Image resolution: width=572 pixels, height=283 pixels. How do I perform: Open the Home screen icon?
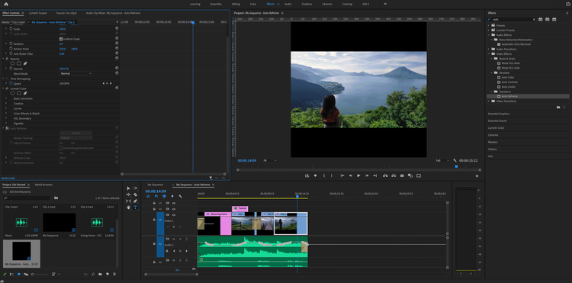click(x=5, y=4)
